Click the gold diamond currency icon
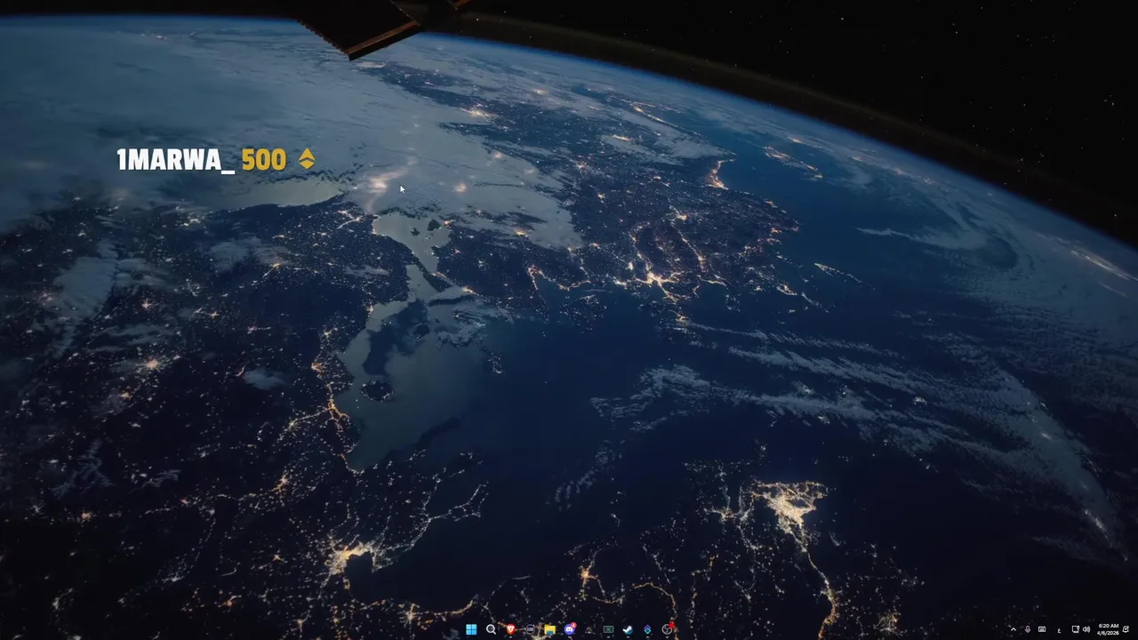1138x640 pixels. tap(307, 159)
